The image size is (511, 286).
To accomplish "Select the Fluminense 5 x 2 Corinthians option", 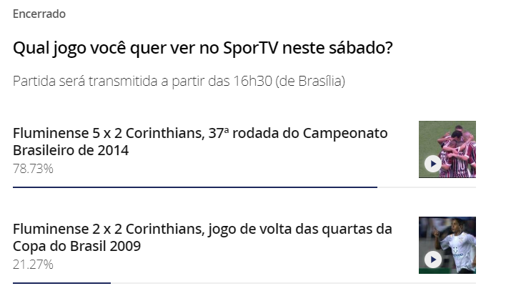I will tap(200, 142).
